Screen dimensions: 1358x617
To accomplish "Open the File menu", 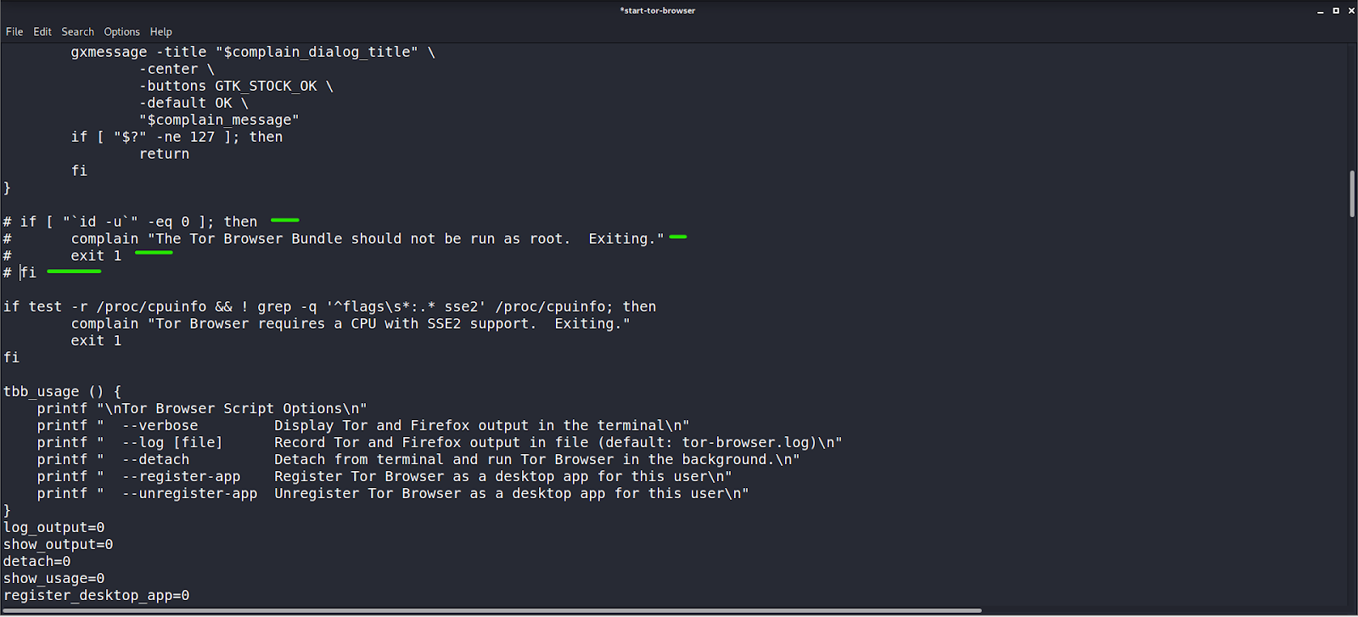I will [14, 31].
